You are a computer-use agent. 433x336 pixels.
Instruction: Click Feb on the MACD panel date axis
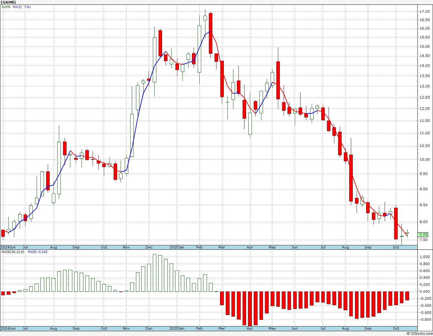(x=199, y=328)
